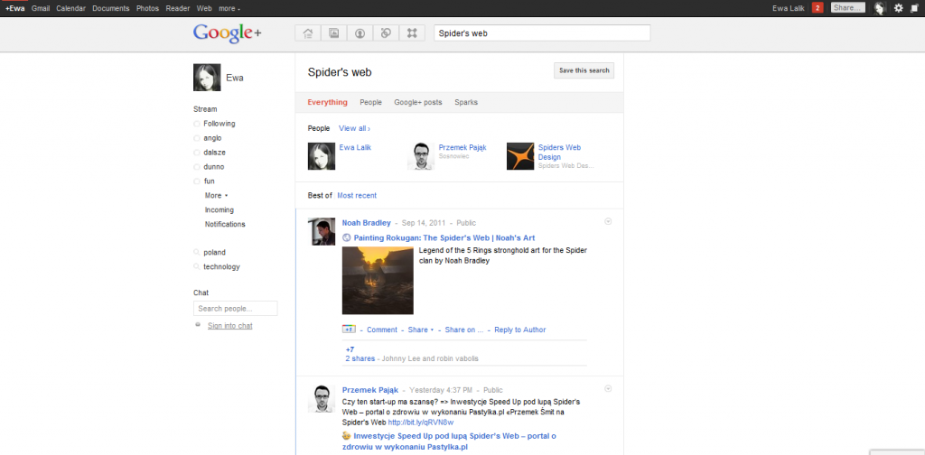Sort results by Most recent
Viewport: 925px width, 455px height.
click(x=357, y=196)
